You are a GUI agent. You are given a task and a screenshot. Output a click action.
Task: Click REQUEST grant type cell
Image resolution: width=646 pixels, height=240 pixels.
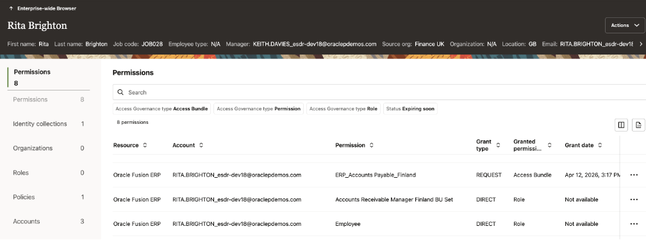tap(488, 175)
